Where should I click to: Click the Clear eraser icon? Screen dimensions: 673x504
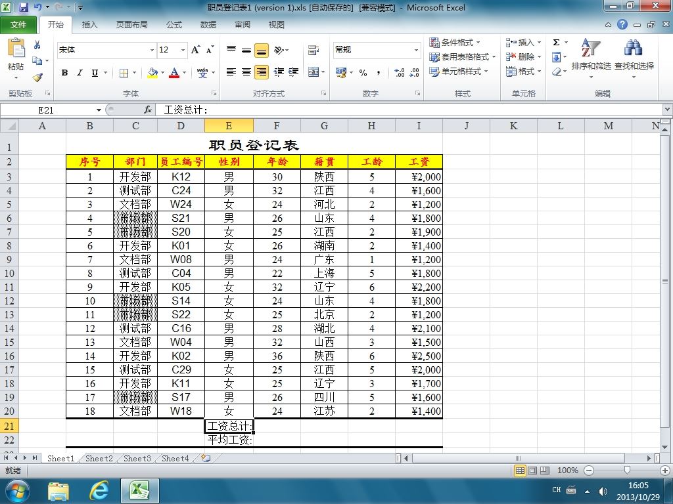click(x=557, y=72)
